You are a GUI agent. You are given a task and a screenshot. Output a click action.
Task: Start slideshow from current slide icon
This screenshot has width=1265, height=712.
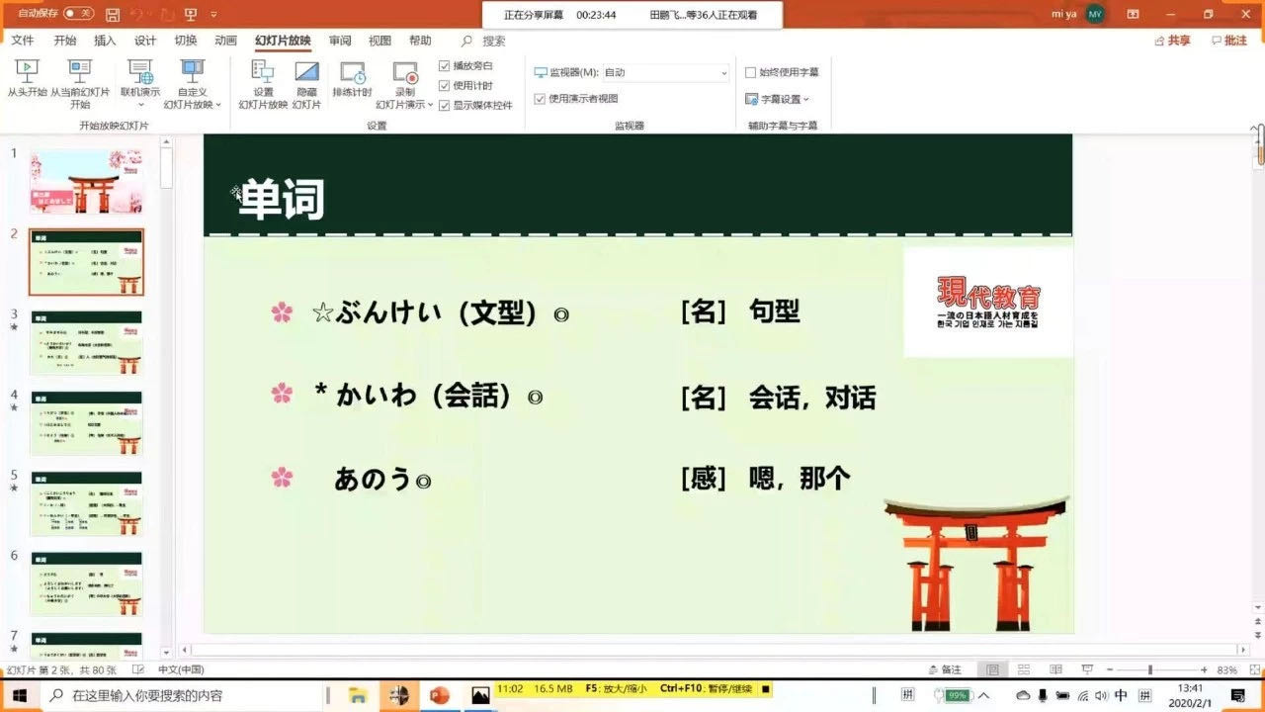click(79, 72)
